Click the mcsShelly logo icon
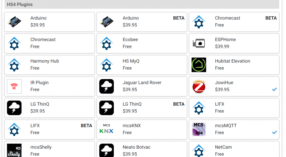The width and height of the screenshot is (286, 157). pos(14,150)
